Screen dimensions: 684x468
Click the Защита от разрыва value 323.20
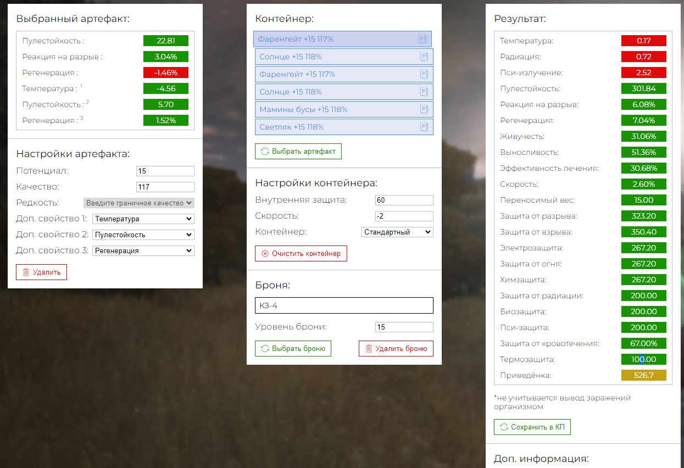pyautogui.click(x=644, y=216)
